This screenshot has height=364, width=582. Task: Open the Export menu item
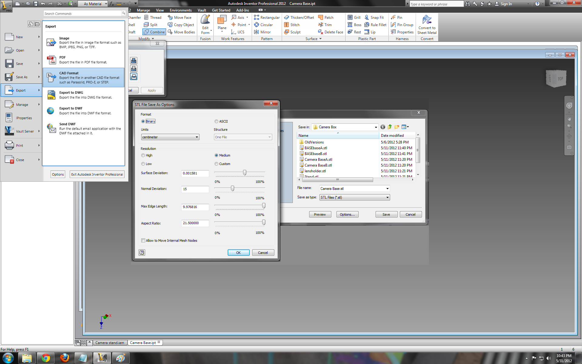click(21, 90)
